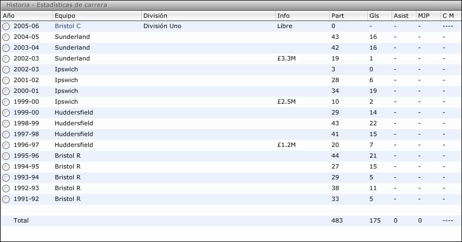Click Huddersfield in the 1998-99 row
Screen dimensions: 462x242
[74, 123]
